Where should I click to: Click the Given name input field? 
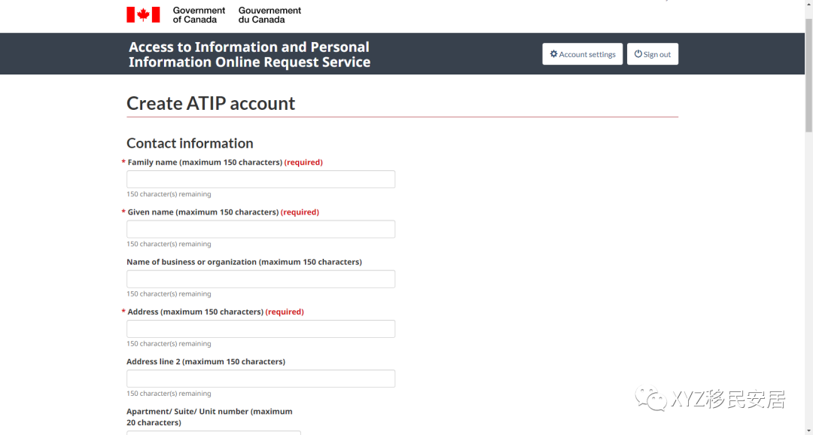pyautogui.click(x=260, y=230)
